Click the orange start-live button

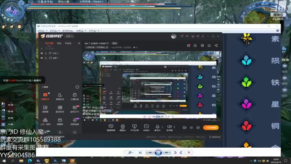pyautogui.click(x=211, y=128)
